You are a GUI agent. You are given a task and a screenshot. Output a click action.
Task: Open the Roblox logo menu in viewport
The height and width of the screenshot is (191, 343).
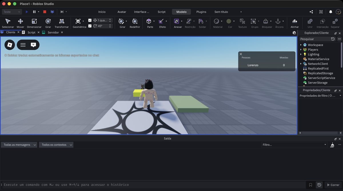[x=10, y=45]
